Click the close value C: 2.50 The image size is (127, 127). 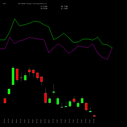[44, 7]
